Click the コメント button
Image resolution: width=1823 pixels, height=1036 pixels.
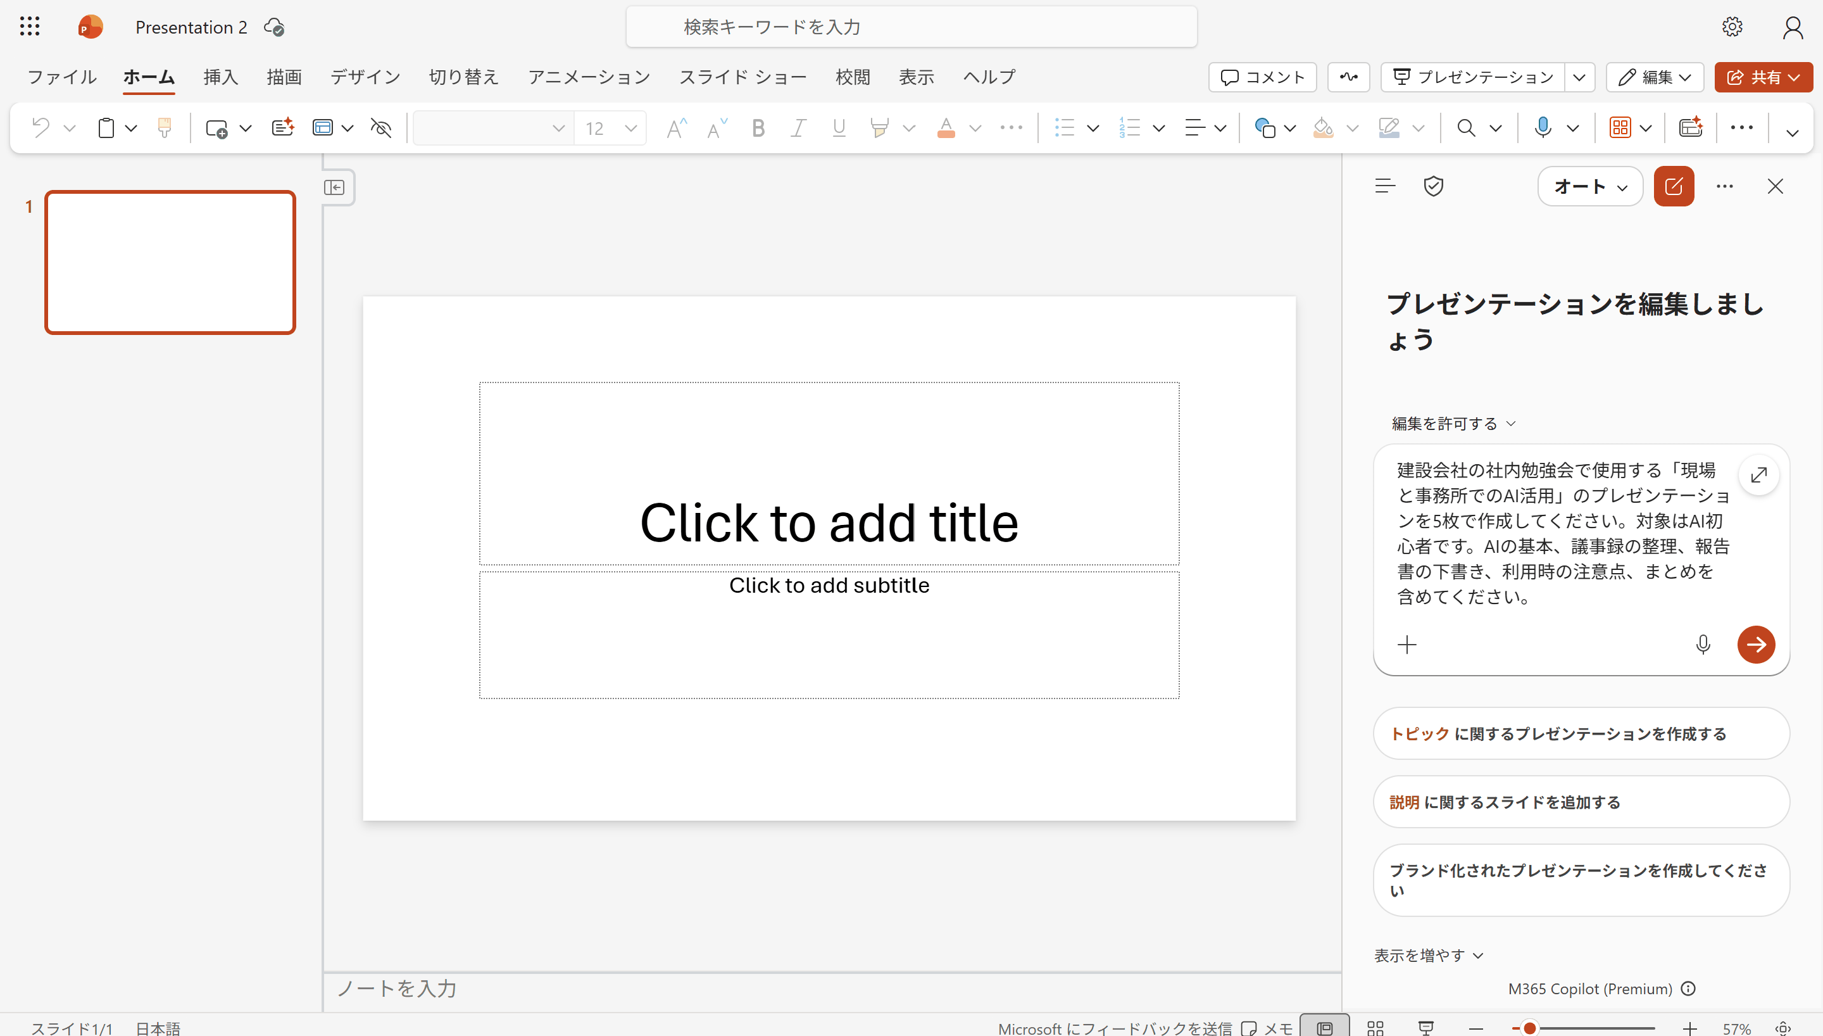pyautogui.click(x=1262, y=77)
